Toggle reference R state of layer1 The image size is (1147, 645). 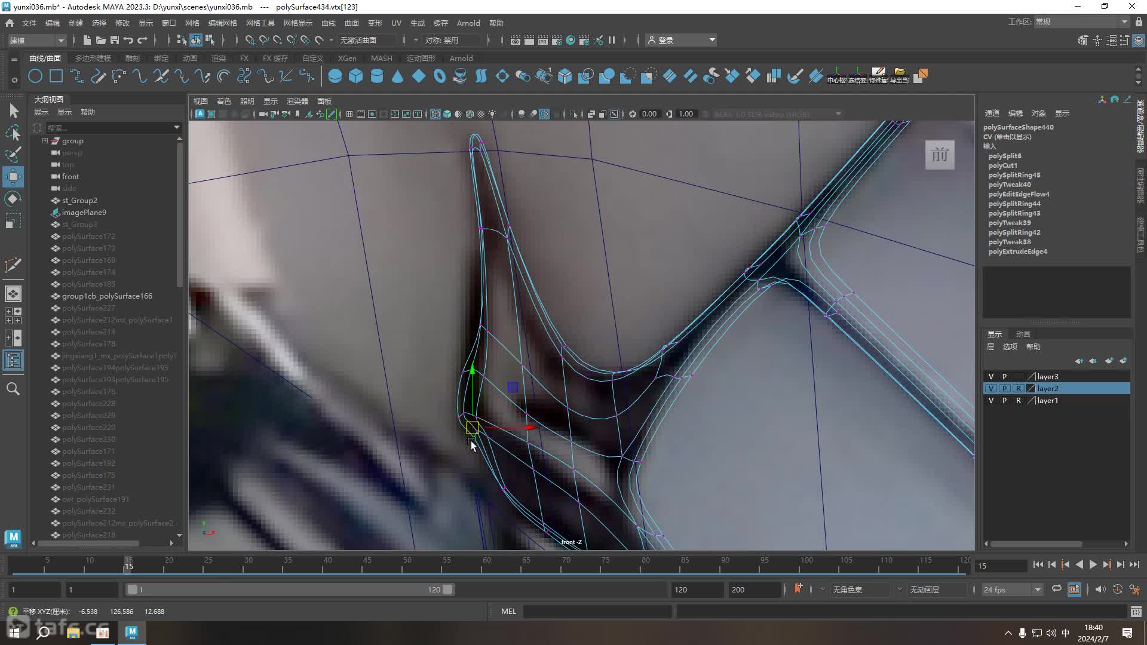(x=1019, y=401)
